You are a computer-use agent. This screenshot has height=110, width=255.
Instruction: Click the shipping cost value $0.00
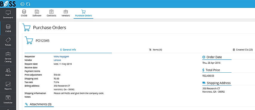pyautogui.click(x=56, y=79)
